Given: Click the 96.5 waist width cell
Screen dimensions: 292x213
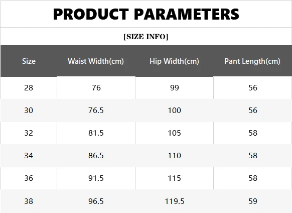Looking at the screenshot, I should tap(96, 201).
